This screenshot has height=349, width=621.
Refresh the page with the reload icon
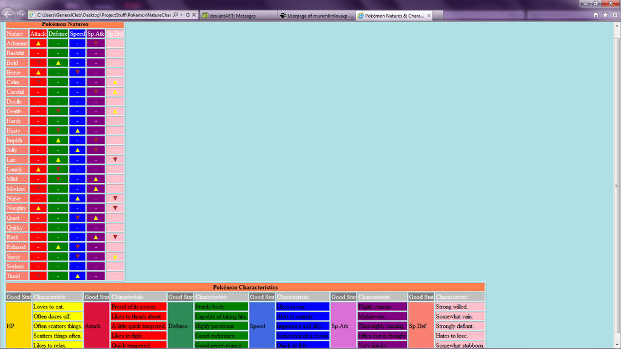coord(188,15)
